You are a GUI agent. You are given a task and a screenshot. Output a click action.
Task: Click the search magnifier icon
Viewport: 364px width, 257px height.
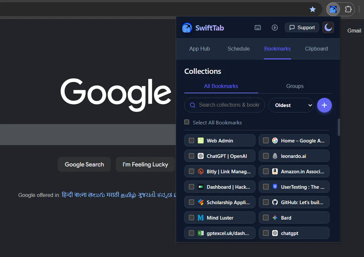[192, 105]
